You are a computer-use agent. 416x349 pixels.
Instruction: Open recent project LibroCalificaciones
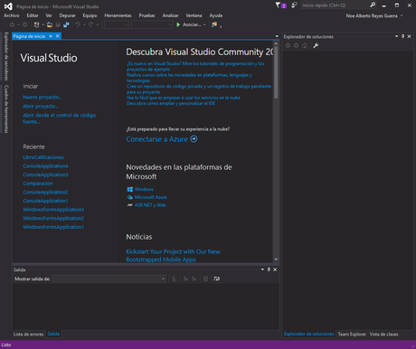pyautogui.click(x=43, y=157)
